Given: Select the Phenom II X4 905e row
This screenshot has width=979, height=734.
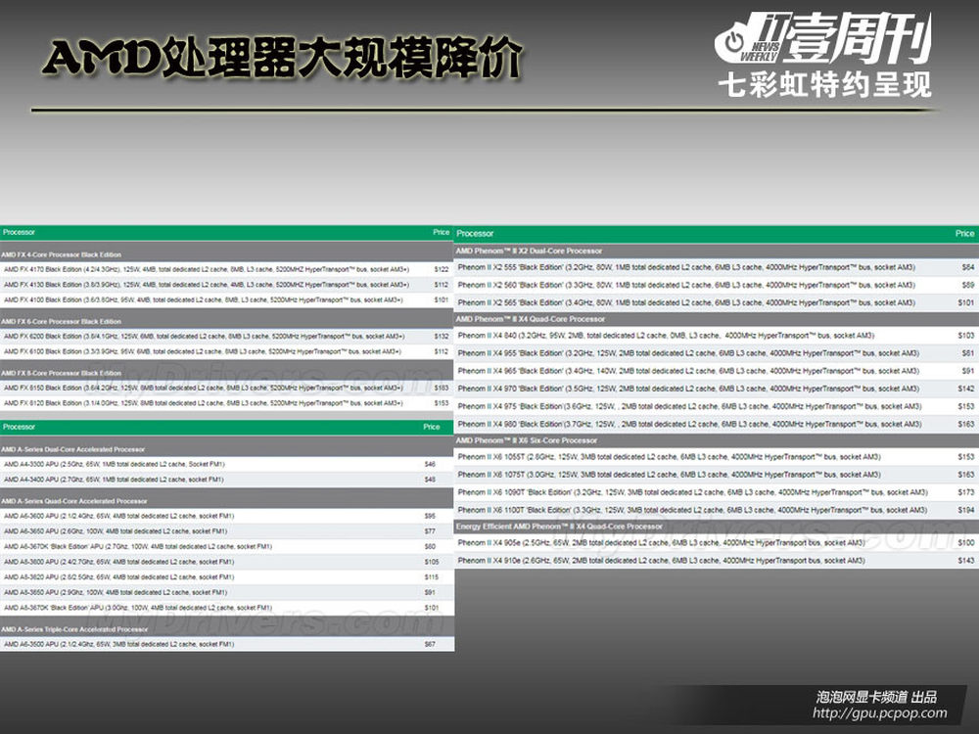Looking at the screenshot, I should 717,543.
